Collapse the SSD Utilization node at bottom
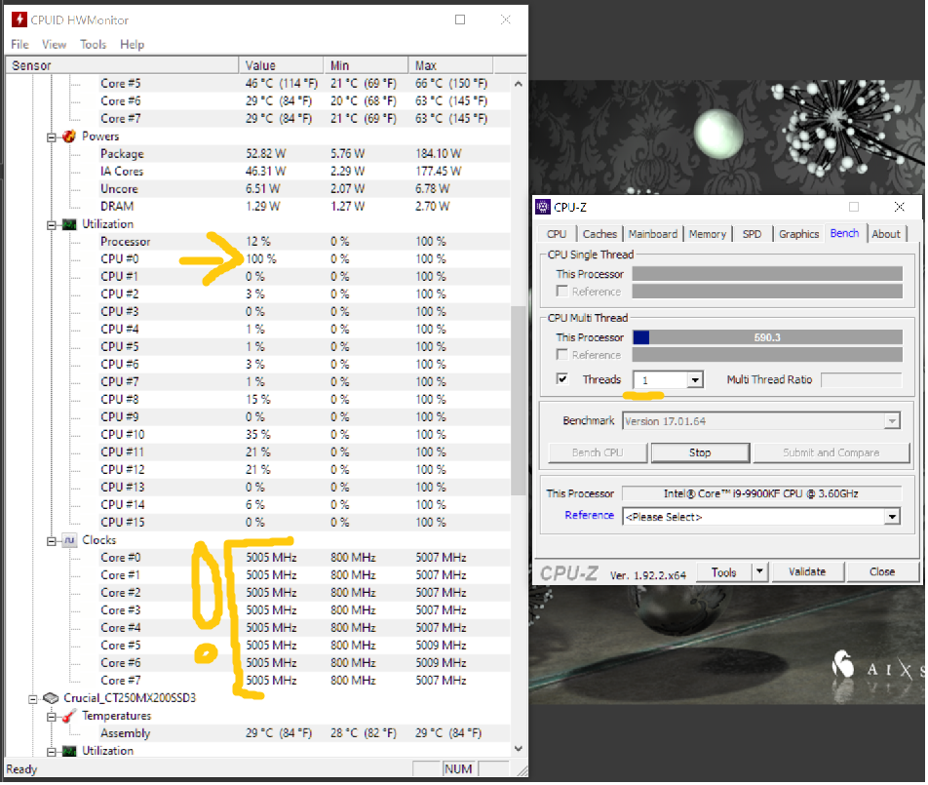This screenshot has width=928, height=785. (52, 752)
